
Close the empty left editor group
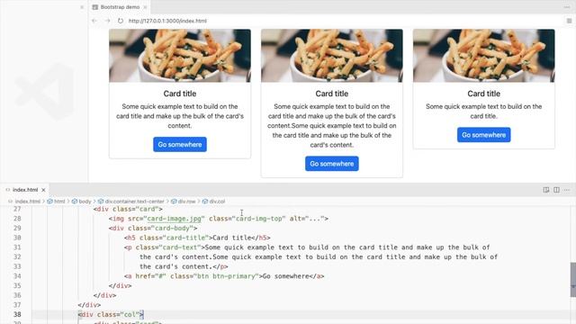coord(82,7)
